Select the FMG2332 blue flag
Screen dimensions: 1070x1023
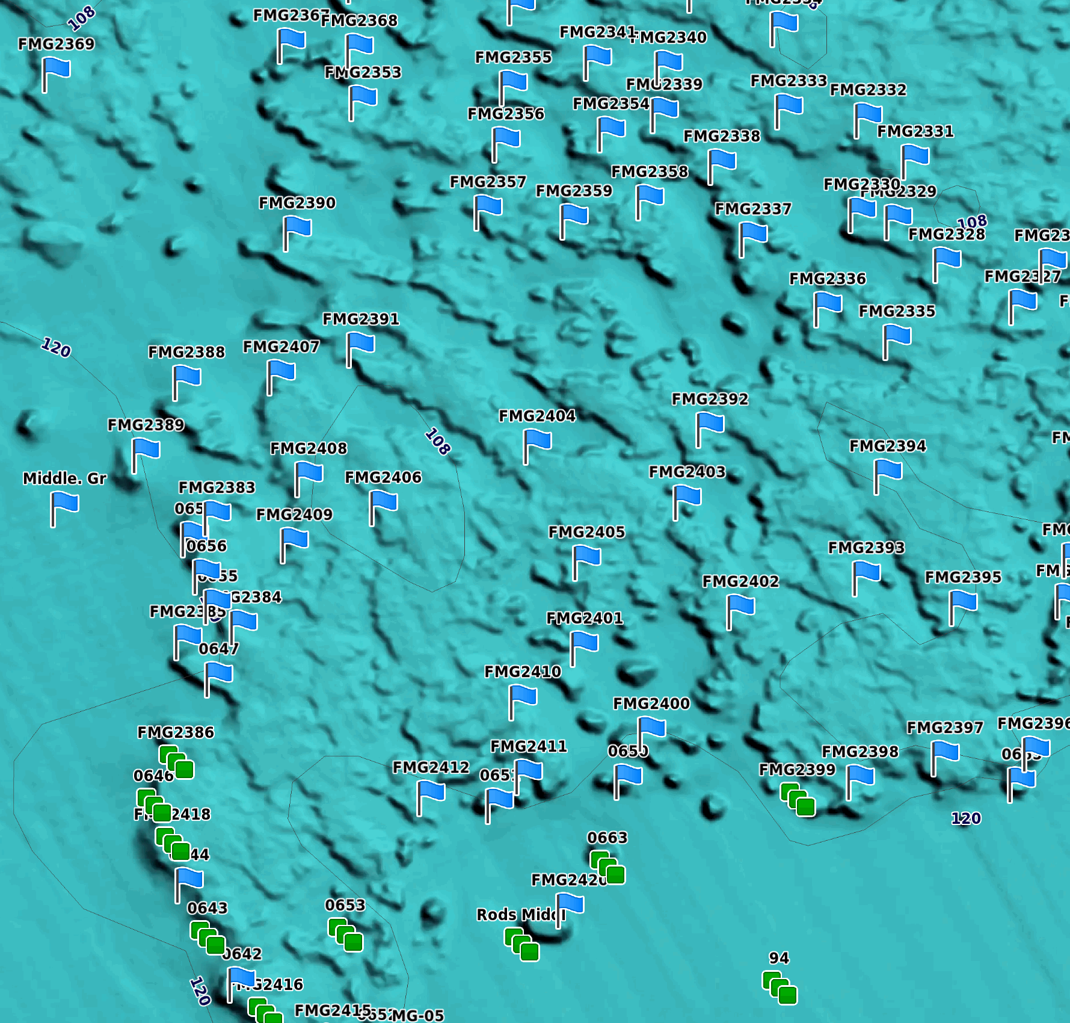tap(868, 120)
